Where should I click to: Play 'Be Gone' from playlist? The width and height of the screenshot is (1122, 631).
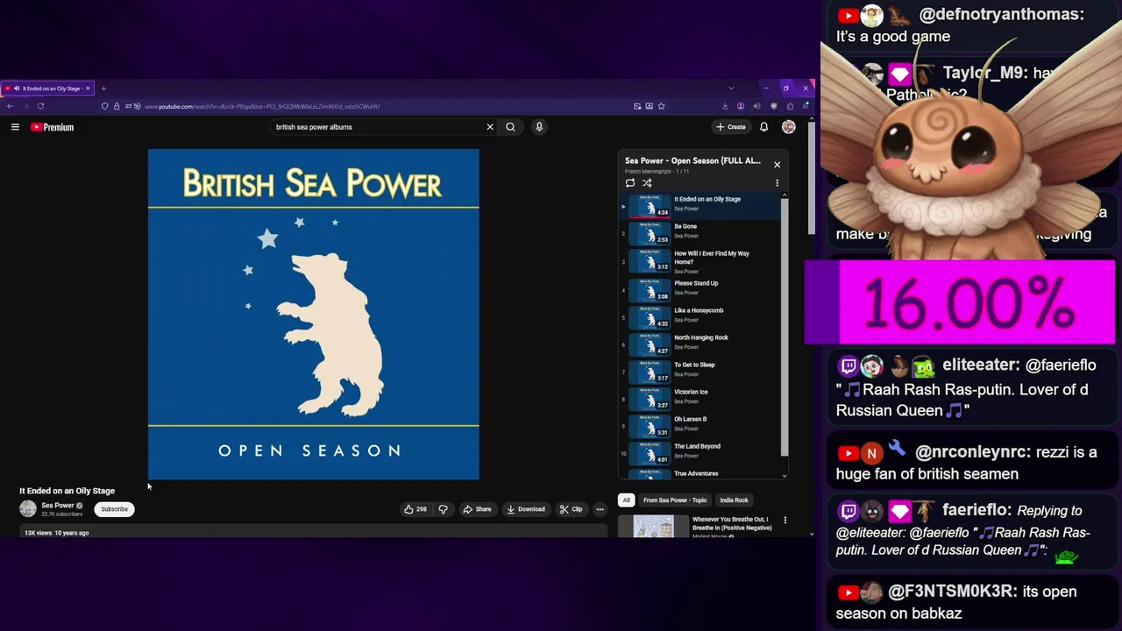pos(699,234)
